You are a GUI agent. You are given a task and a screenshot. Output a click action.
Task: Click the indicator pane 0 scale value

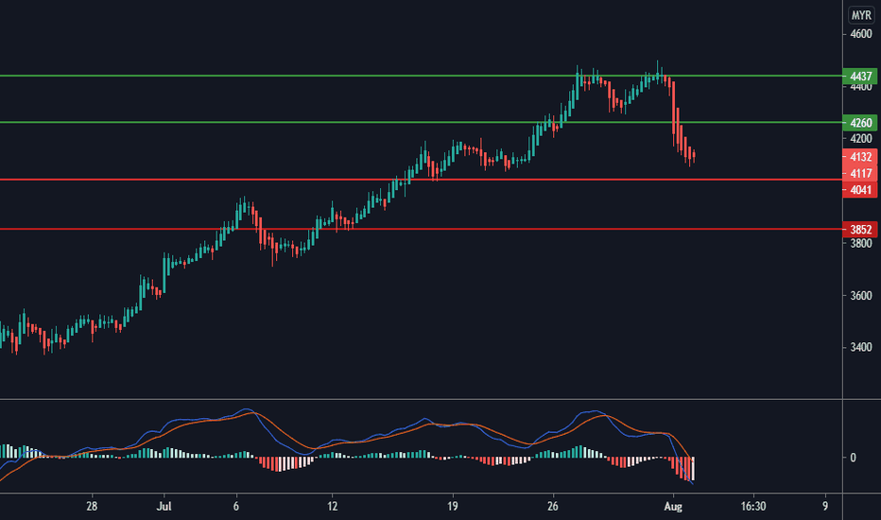(853, 458)
